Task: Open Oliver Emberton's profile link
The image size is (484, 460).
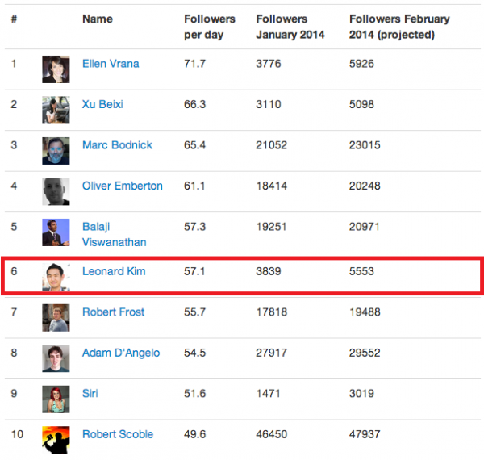Action: (x=123, y=186)
